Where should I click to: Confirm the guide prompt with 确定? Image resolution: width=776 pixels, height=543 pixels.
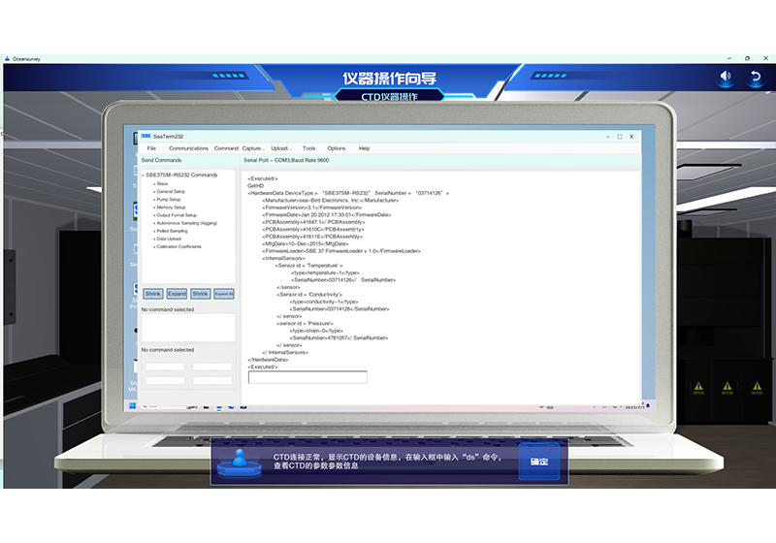click(x=539, y=462)
